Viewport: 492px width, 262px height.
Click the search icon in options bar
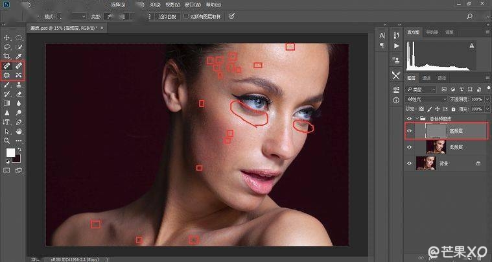[469, 16]
